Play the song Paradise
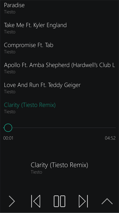 pos(60,8)
